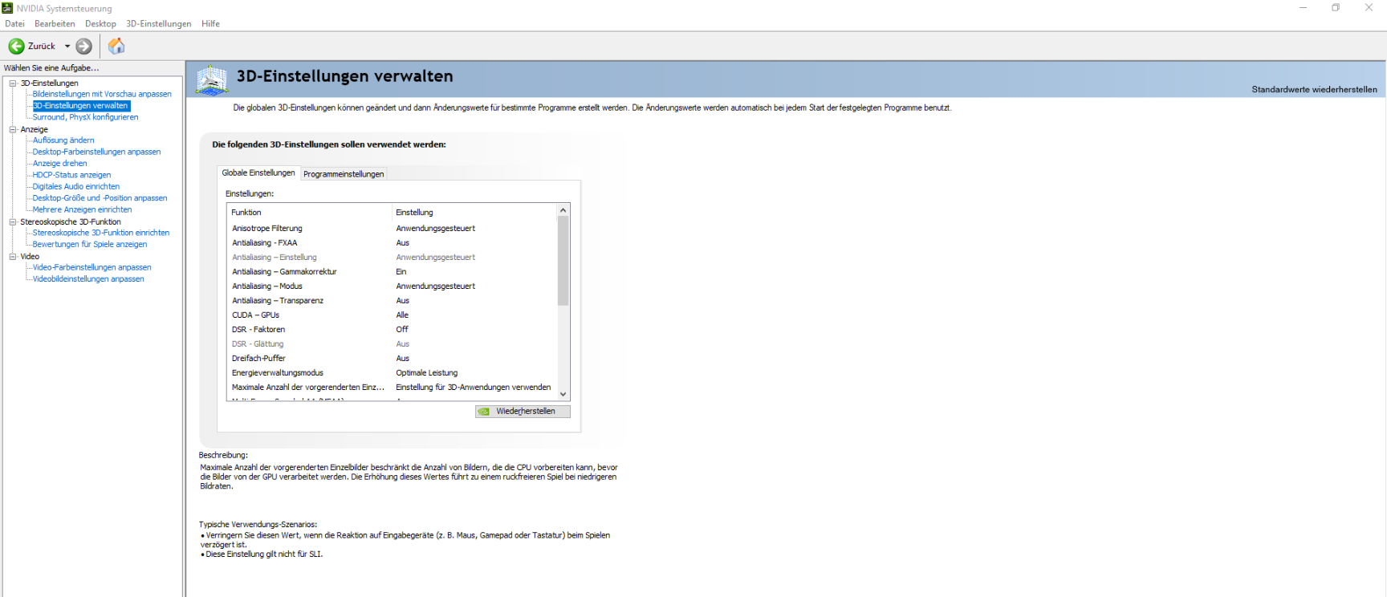This screenshot has height=597, width=1387.
Task: Open Bewertungen für Spiele anzeigen
Action: tap(90, 245)
